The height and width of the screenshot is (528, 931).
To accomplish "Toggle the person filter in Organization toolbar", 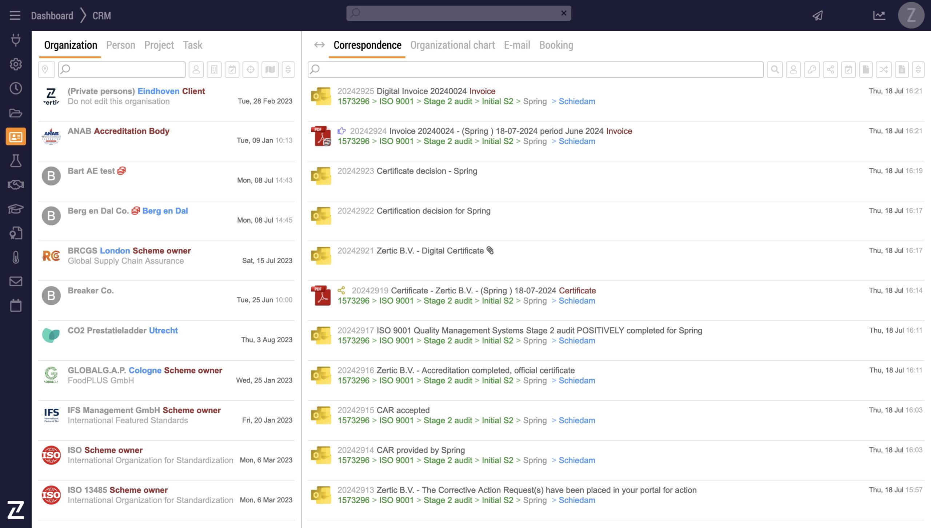I will coord(196,69).
